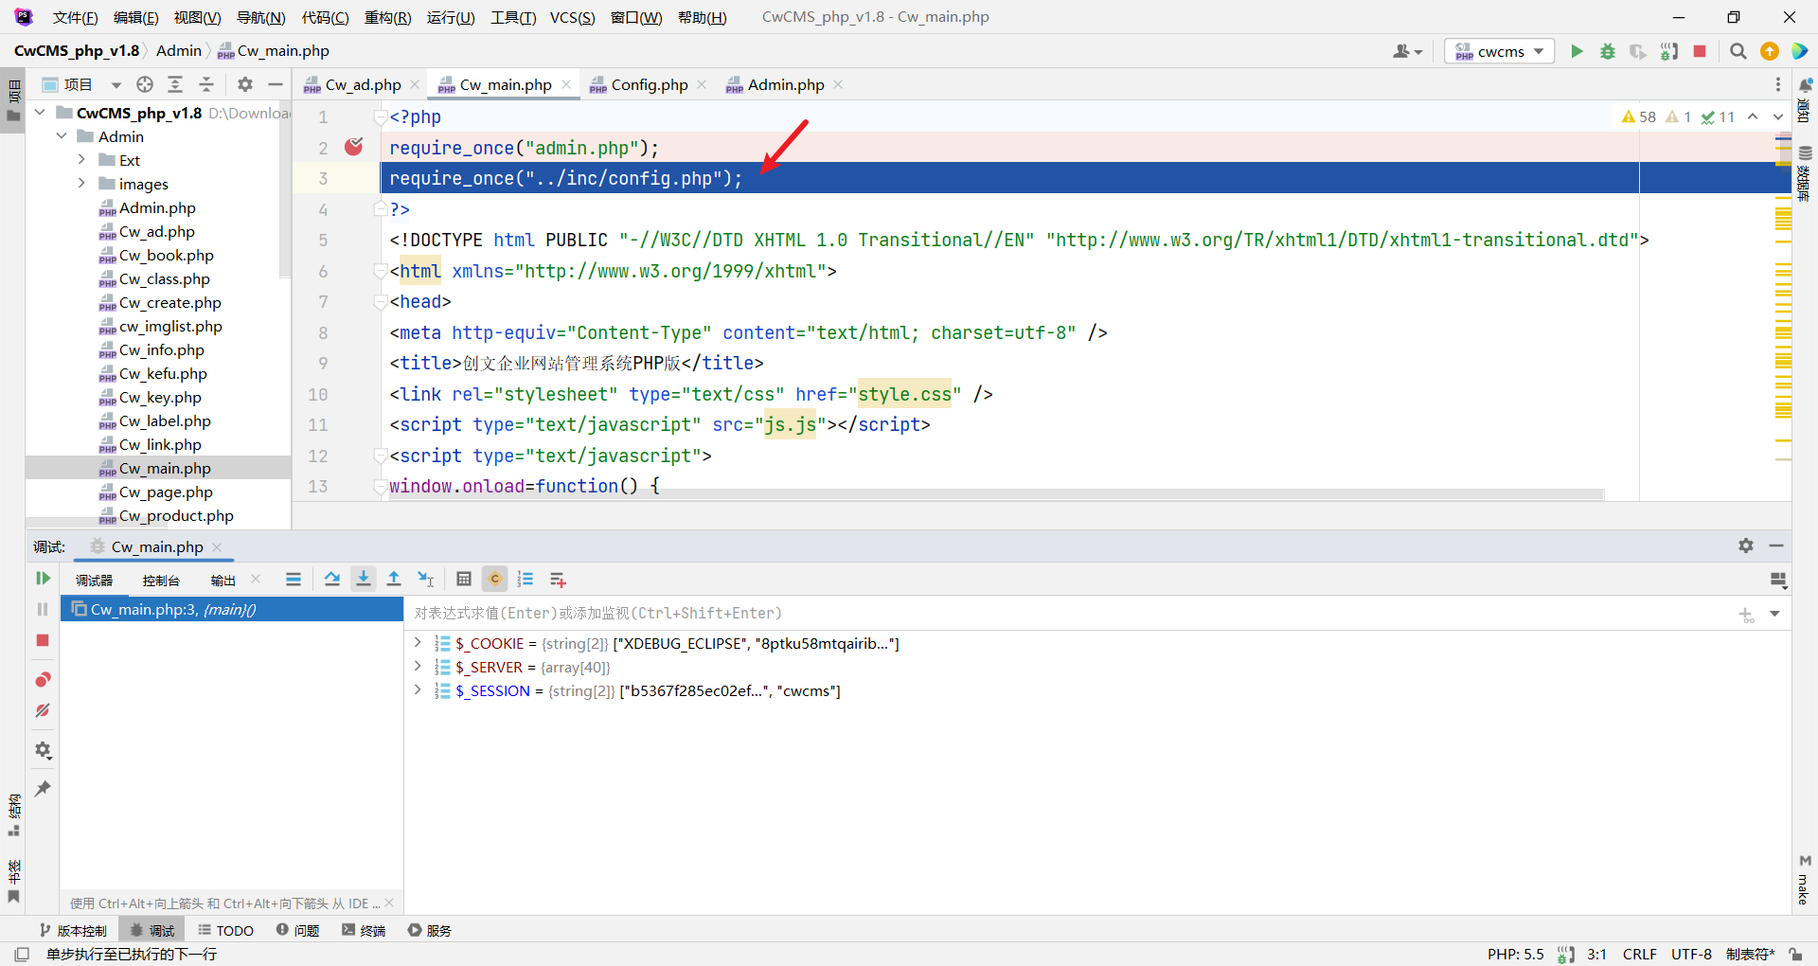Viewport: 1818px width, 966px height.
Task: Open View Breakpoints double red dots
Action: [43, 680]
